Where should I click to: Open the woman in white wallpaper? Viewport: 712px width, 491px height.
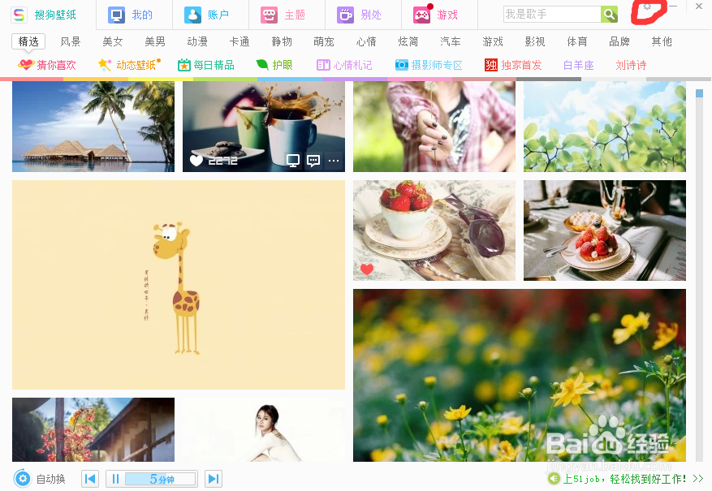(x=264, y=430)
